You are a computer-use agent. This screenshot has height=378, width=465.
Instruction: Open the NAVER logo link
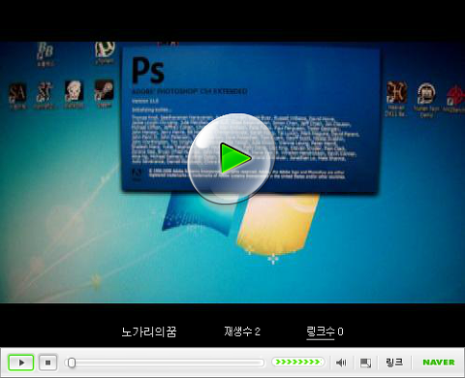click(439, 362)
